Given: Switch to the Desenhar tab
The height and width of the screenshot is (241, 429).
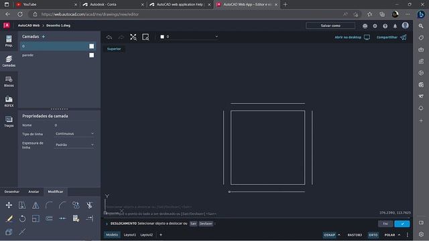Looking at the screenshot, I should tap(12, 191).
